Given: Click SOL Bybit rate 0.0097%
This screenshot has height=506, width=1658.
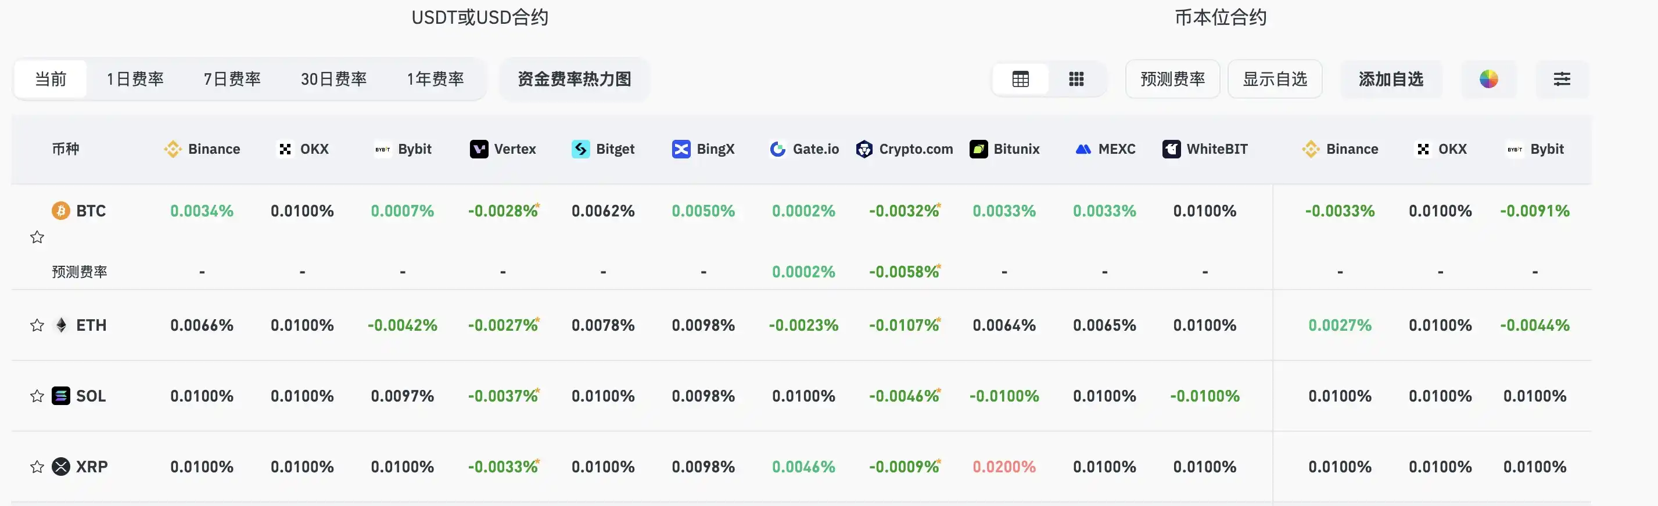Looking at the screenshot, I should point(402,396).
